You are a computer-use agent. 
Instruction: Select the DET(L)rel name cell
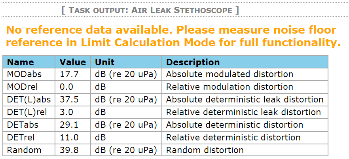click(29, 112)
